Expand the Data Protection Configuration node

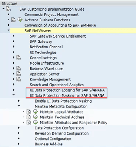(19, 128)
